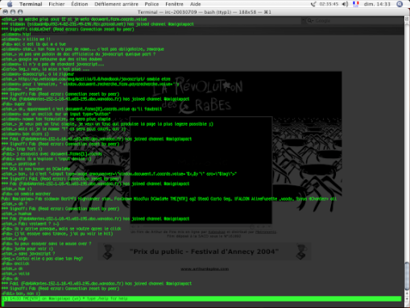Click the menu bar clock dim. 14:33
This screenshot has height=308, width=410.
377,4
